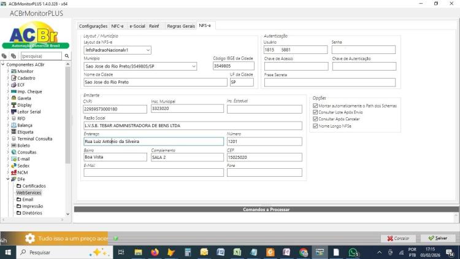
Task: Switch to the Reinf tab
Action: [x=154, y=26]
